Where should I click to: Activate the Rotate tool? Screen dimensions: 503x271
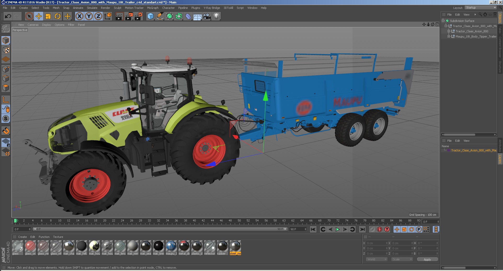click(58, 16)
